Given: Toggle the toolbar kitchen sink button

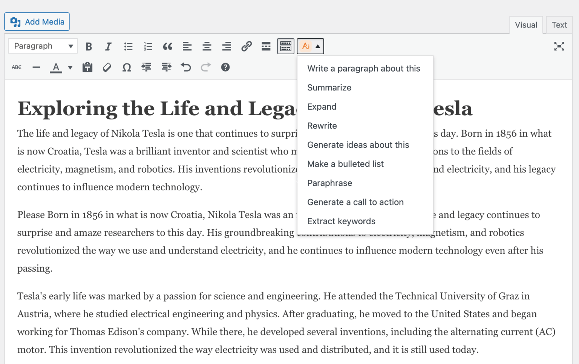Looking at the screenshot, I should [286, 46].
